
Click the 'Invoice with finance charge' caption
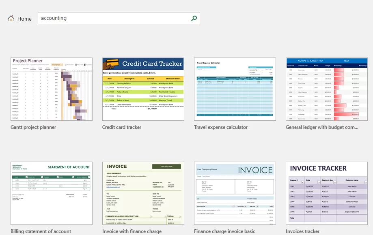click(132, 231)
